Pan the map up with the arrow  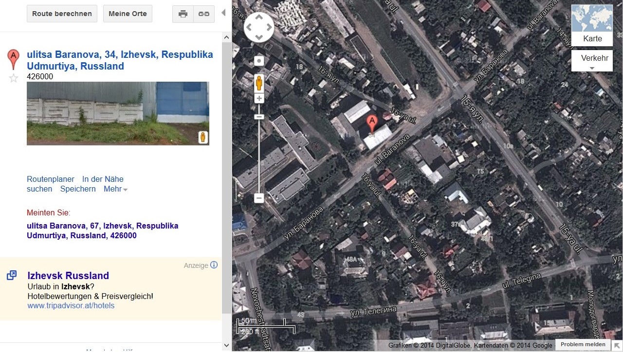259,18
